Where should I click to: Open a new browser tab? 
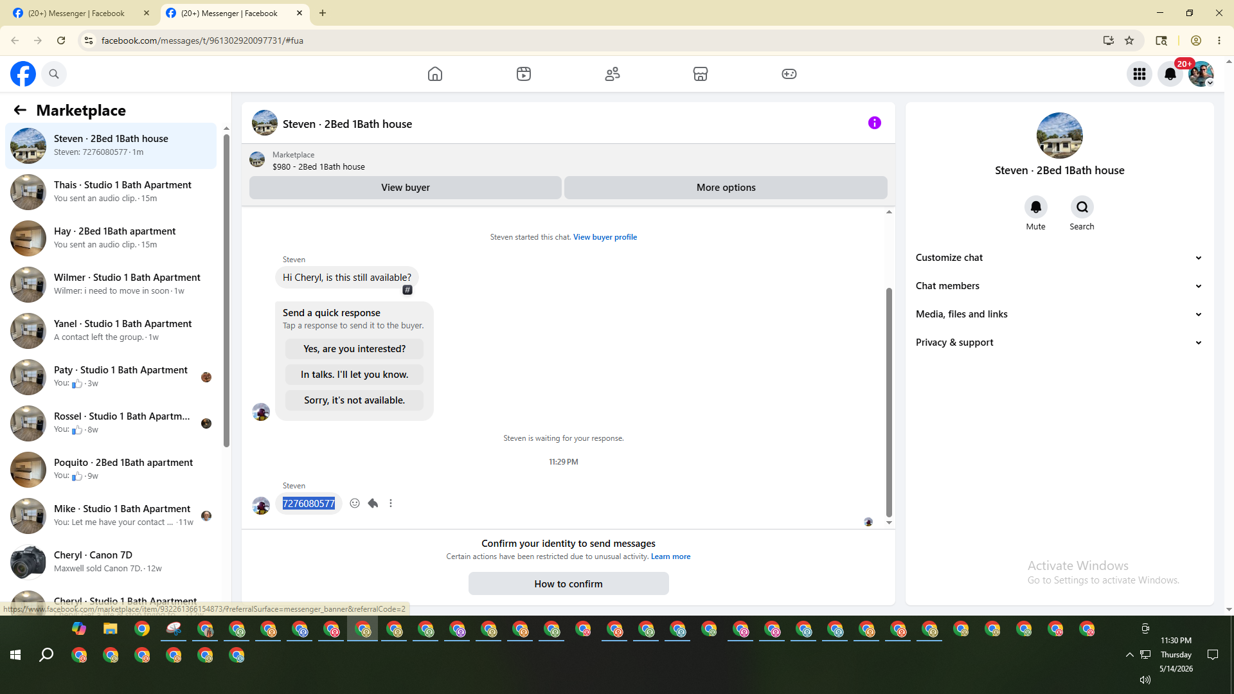[x=323, y=13]
